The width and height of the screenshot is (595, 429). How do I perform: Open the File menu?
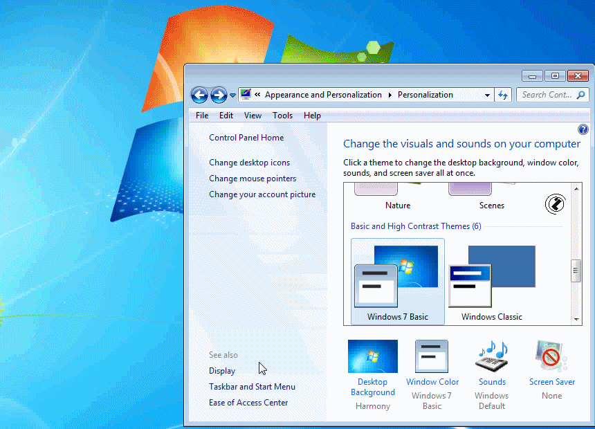[201, 116]
